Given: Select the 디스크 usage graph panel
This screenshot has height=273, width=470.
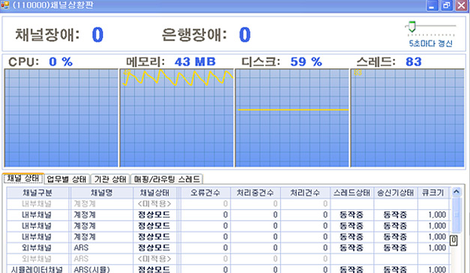Looking at the screenshot, I should tap(292, 118).
